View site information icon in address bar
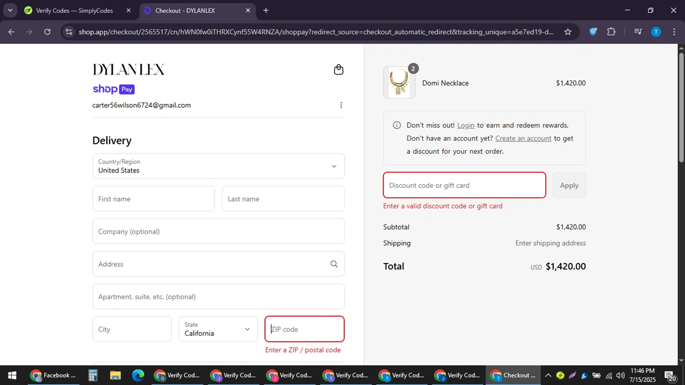Image resolution: width=685 pixels, height=385 pixels. click(x=69, y=32)
